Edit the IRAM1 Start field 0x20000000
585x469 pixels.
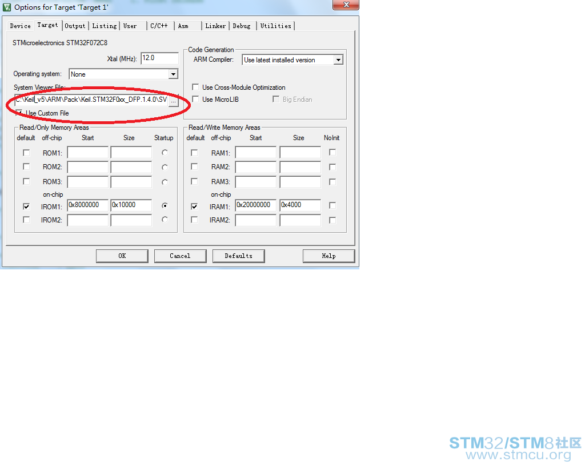(x=255, y=205)
